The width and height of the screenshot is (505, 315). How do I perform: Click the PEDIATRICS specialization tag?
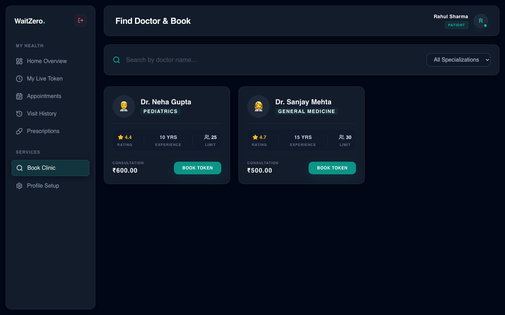coord(161,111)
